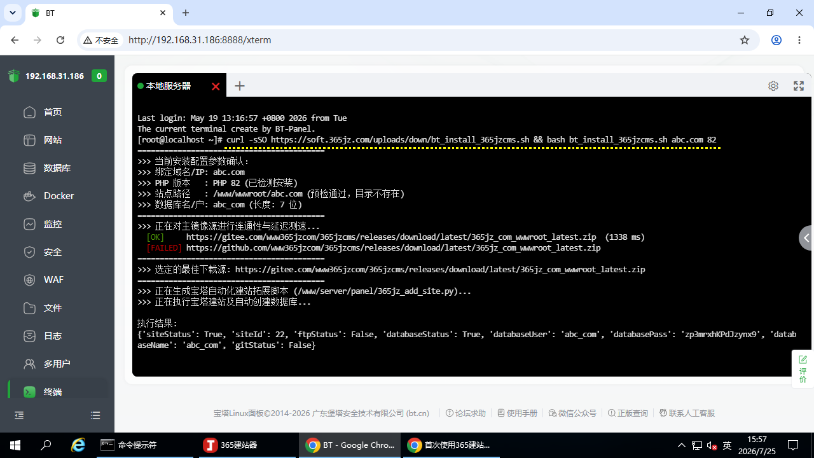Click the 多用户 users icon
The width and height of the screenshot is (814, 458).
pos(29,364)
